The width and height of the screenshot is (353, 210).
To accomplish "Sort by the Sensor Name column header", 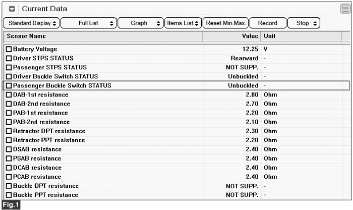I will 103,36.
